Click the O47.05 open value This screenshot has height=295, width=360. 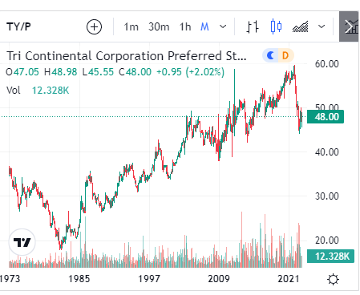click(x=22, y=72)
